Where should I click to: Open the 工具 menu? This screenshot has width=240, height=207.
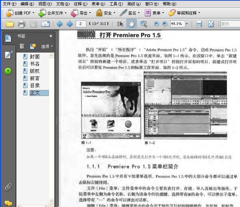pos(116,4)
